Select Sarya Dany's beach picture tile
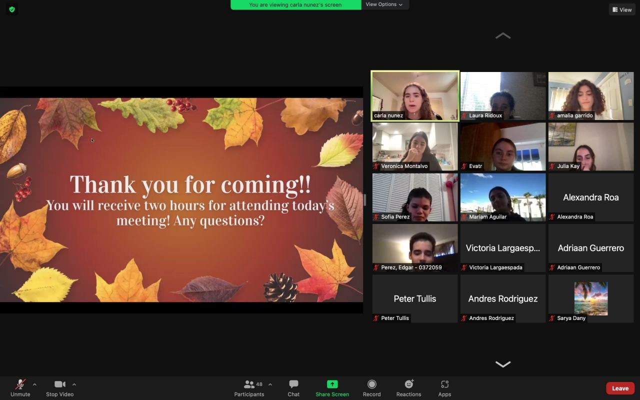 [590, 298]
